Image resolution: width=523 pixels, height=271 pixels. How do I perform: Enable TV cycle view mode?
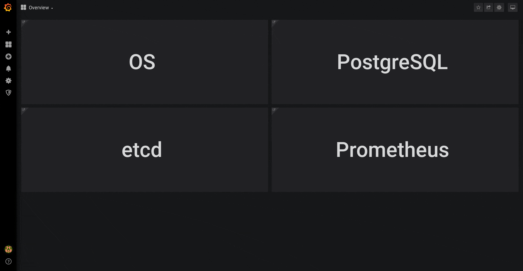[513, 7]
